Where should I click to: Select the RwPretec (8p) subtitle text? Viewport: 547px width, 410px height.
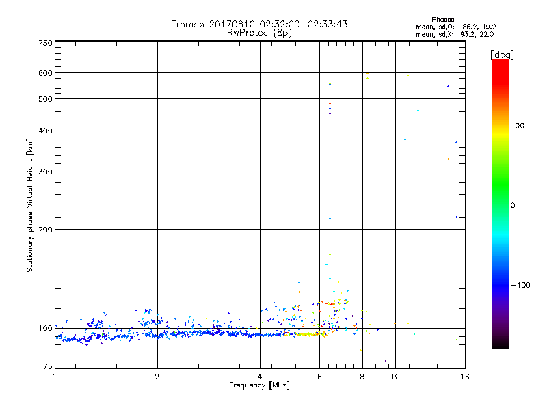[x=259, y=32]
